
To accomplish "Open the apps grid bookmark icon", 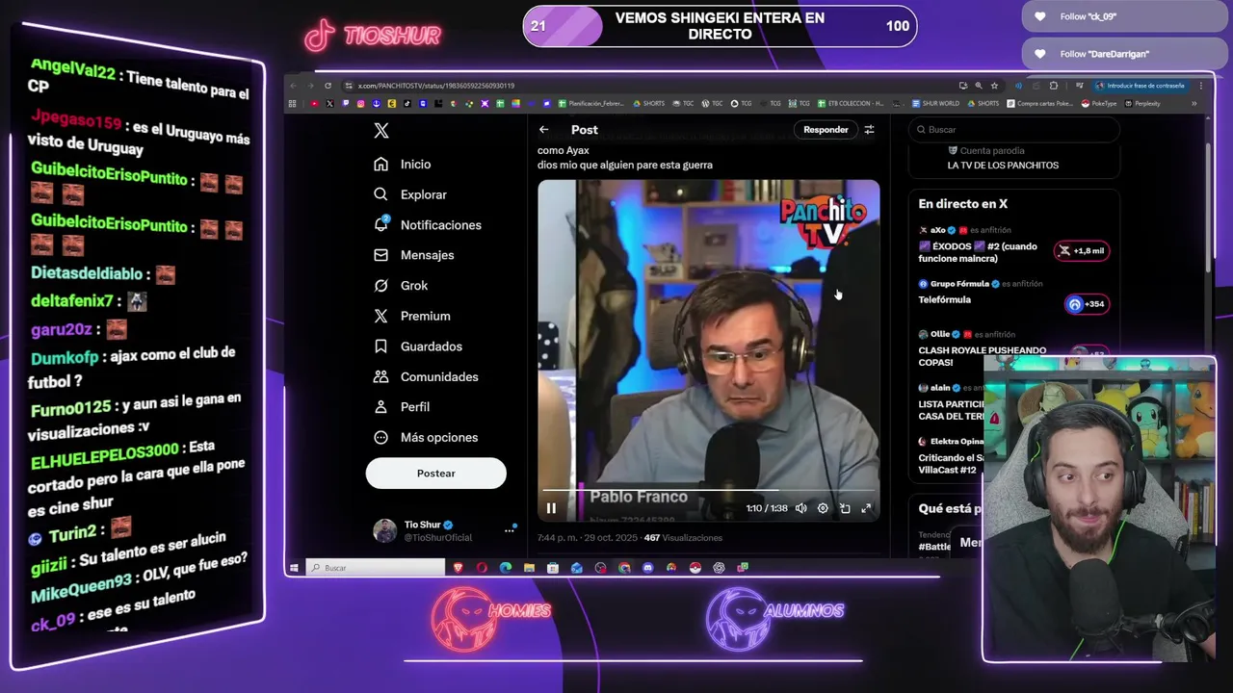I will point(292,104).
